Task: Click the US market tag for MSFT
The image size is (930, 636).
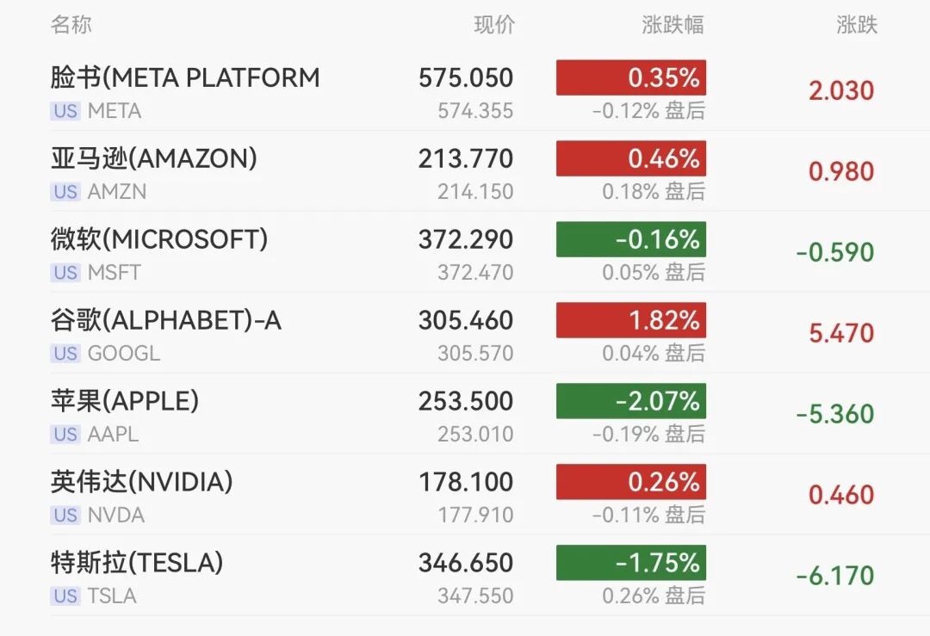Action: pos(65,273)
